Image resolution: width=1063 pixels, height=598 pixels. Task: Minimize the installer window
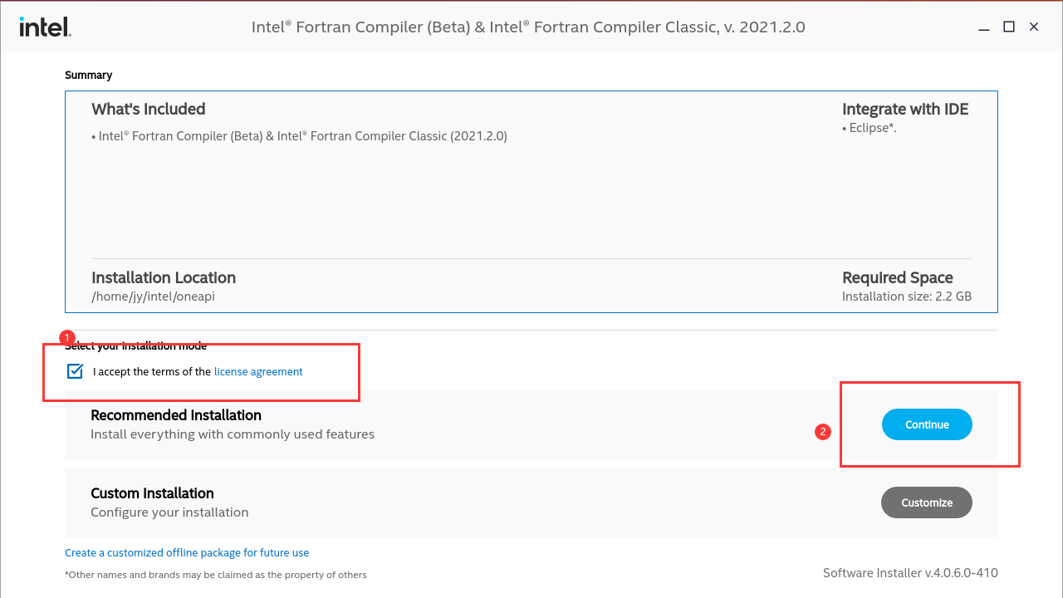click(983, 27)
